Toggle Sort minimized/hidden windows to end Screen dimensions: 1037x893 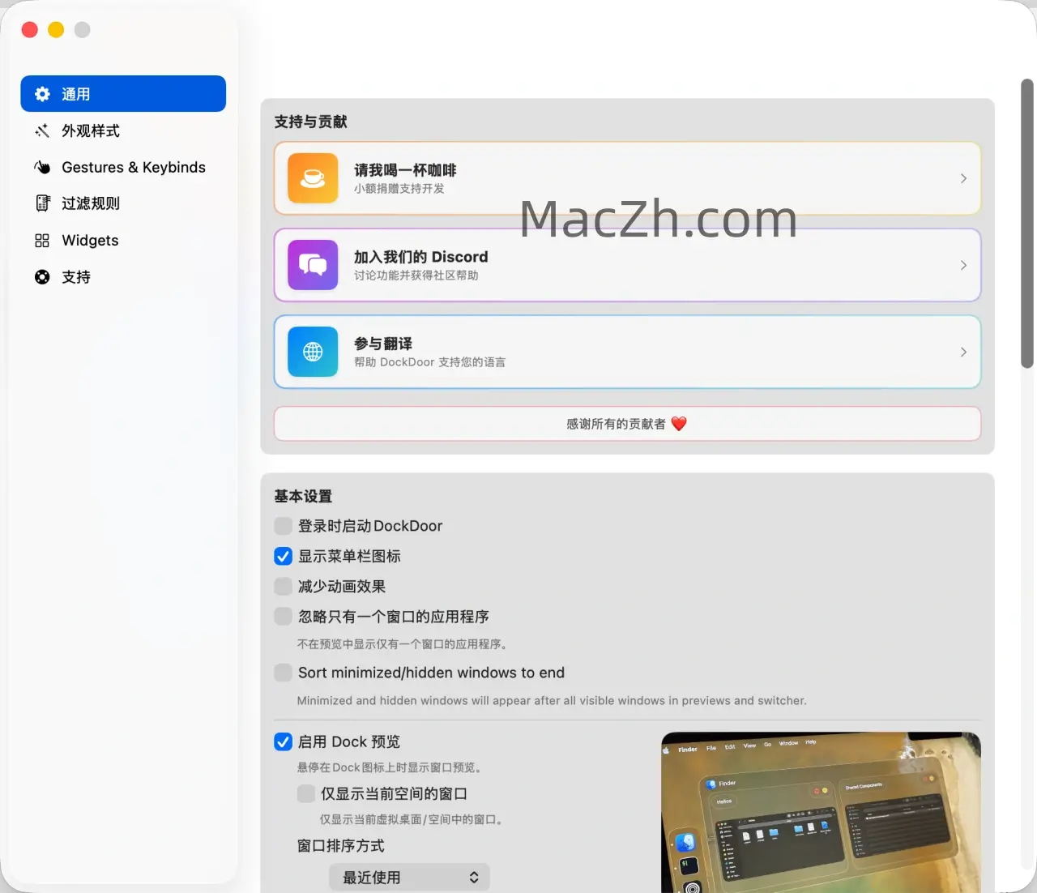(283, 673)
